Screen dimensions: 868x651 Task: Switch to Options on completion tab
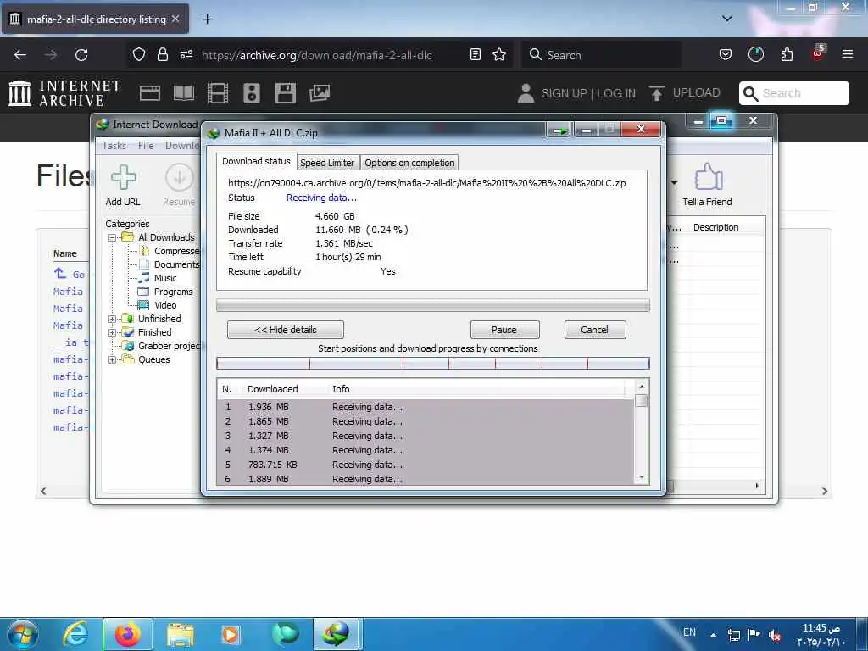coord(409,163)
